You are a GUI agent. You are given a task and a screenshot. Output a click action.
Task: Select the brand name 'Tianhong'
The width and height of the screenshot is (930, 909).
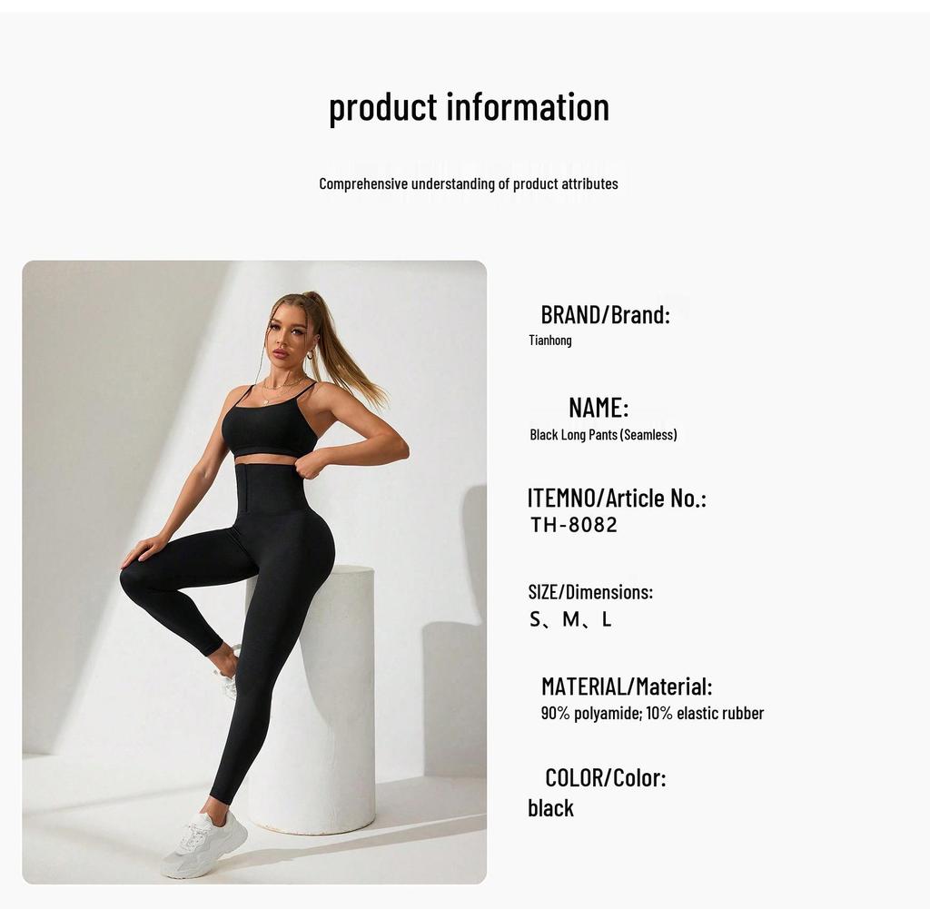550,341
